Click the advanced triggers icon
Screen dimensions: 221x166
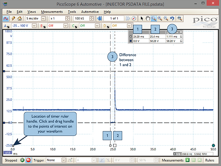[70, 160]
